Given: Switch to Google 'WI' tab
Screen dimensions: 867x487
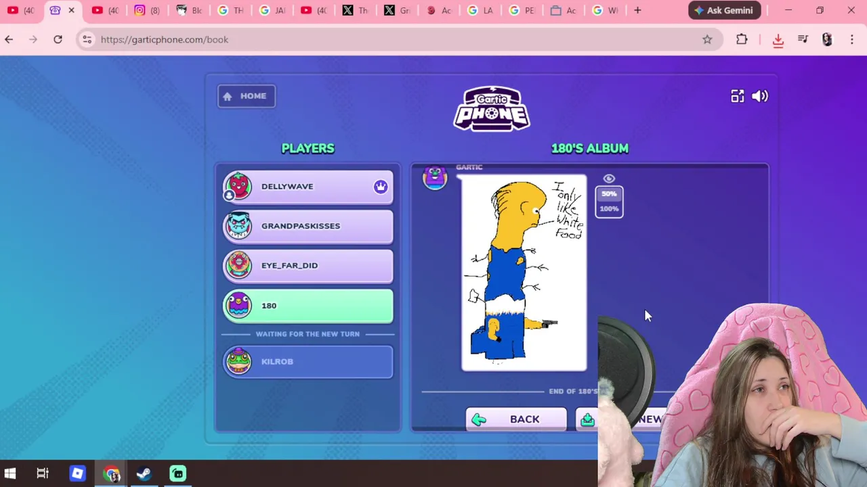Looking at the screenshot, I should pos(606,10).
